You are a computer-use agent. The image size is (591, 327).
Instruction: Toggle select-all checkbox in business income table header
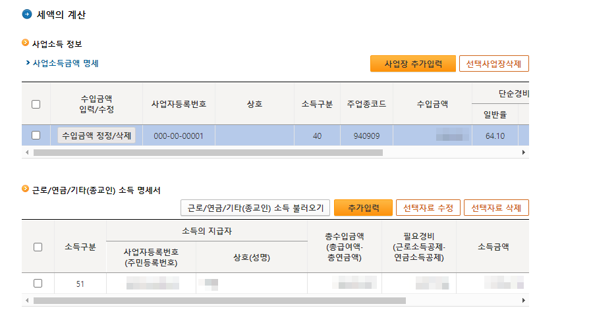coord(36,104)
